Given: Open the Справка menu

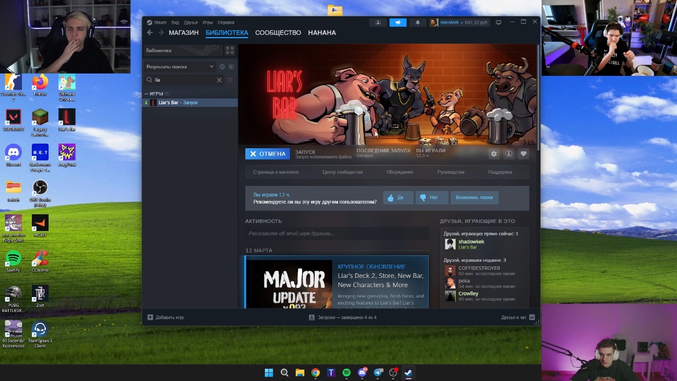Looking at the screenshot, I should point(226,23).
